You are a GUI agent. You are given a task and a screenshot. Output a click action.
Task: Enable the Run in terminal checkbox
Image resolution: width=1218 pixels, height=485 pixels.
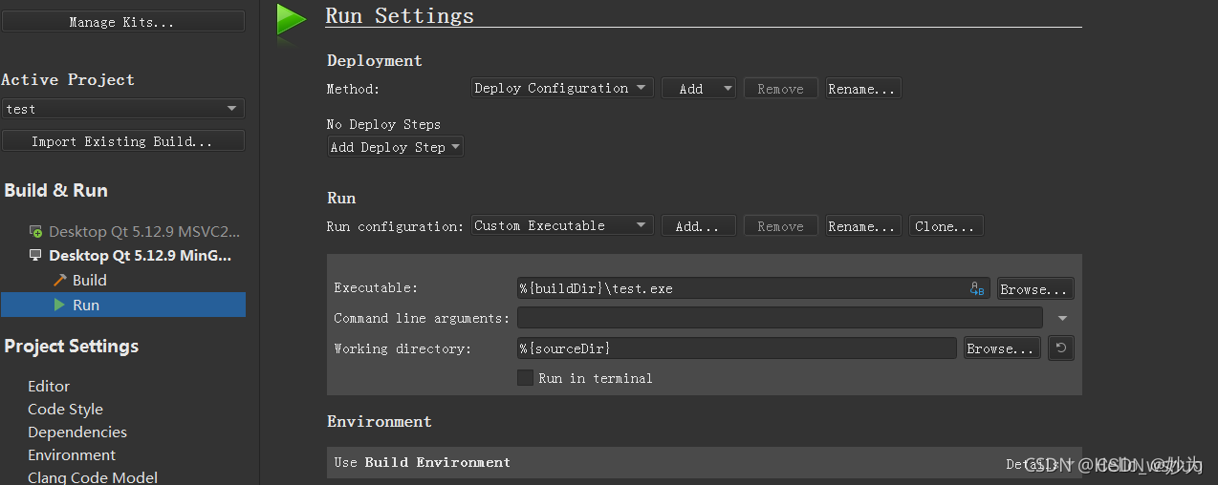pyautogui.click(x=525, y=378)
